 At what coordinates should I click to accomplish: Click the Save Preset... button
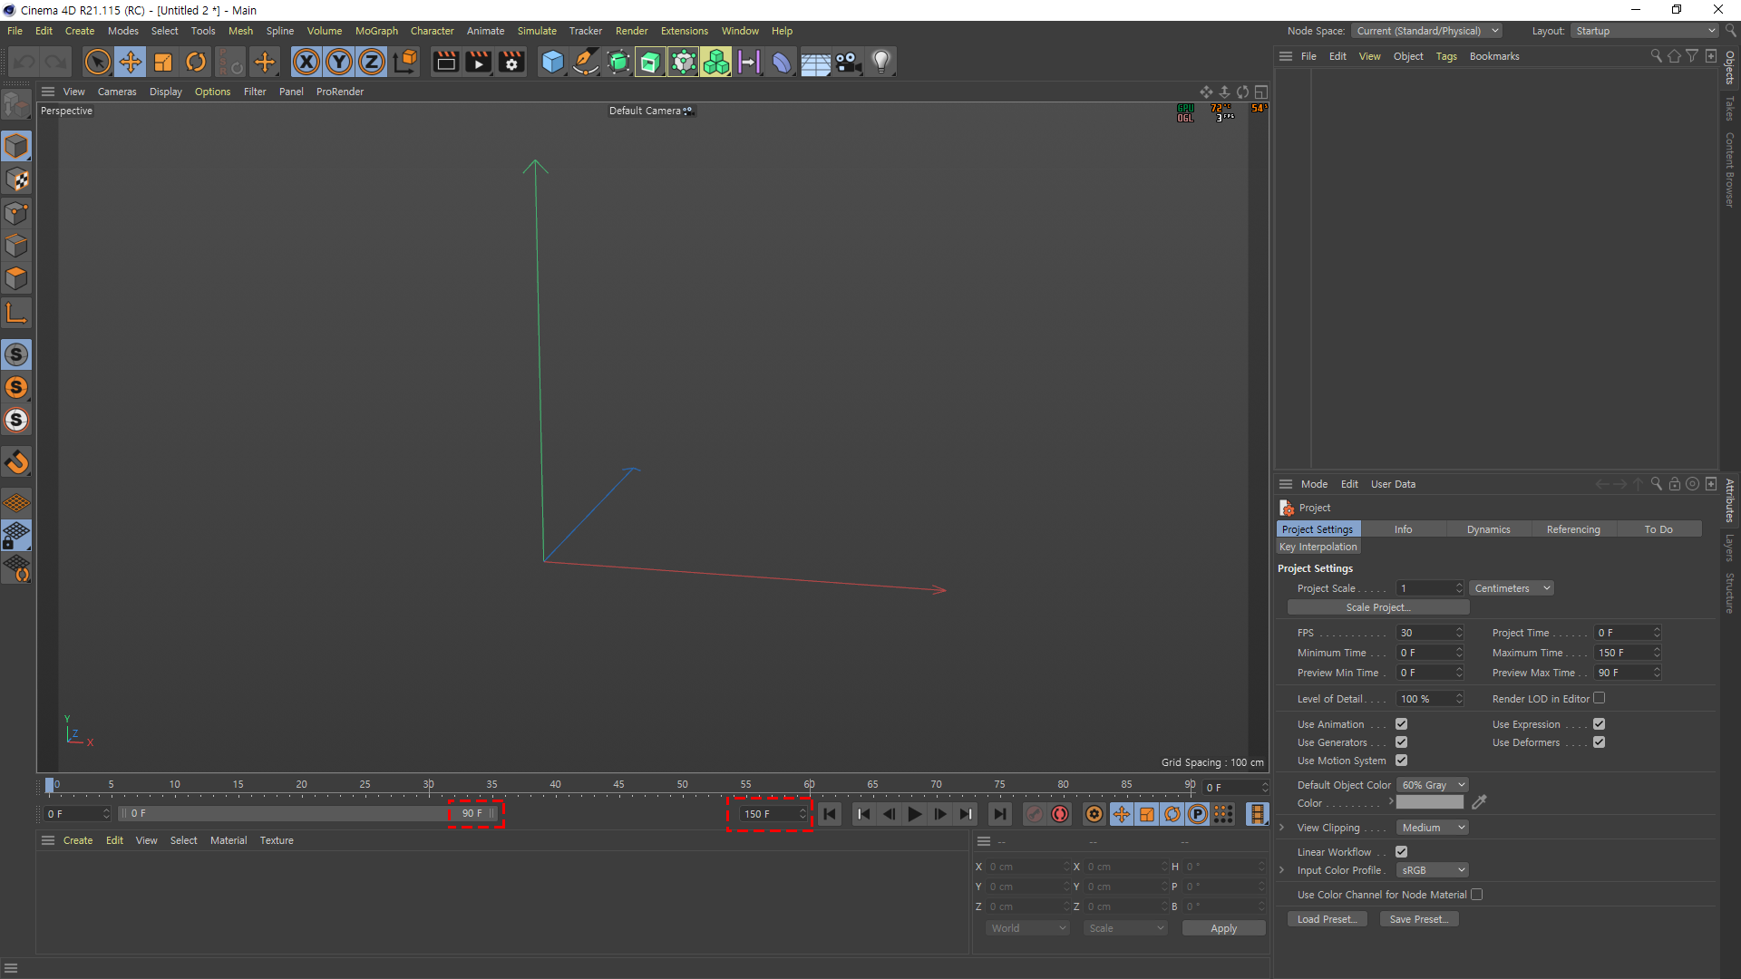click(1419, 919)
